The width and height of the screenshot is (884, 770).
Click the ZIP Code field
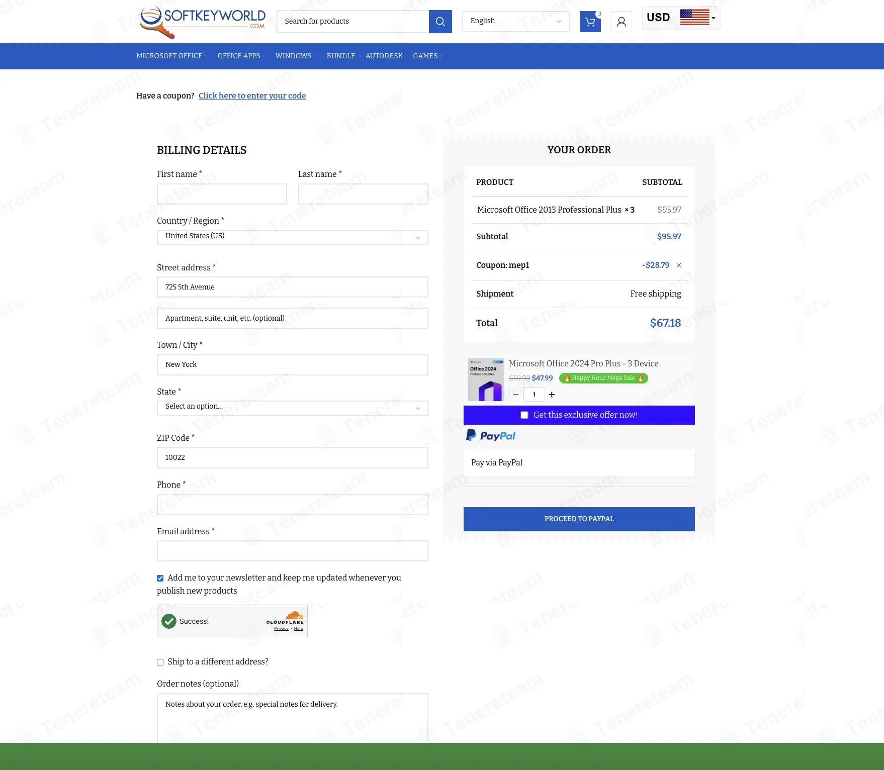292,457
